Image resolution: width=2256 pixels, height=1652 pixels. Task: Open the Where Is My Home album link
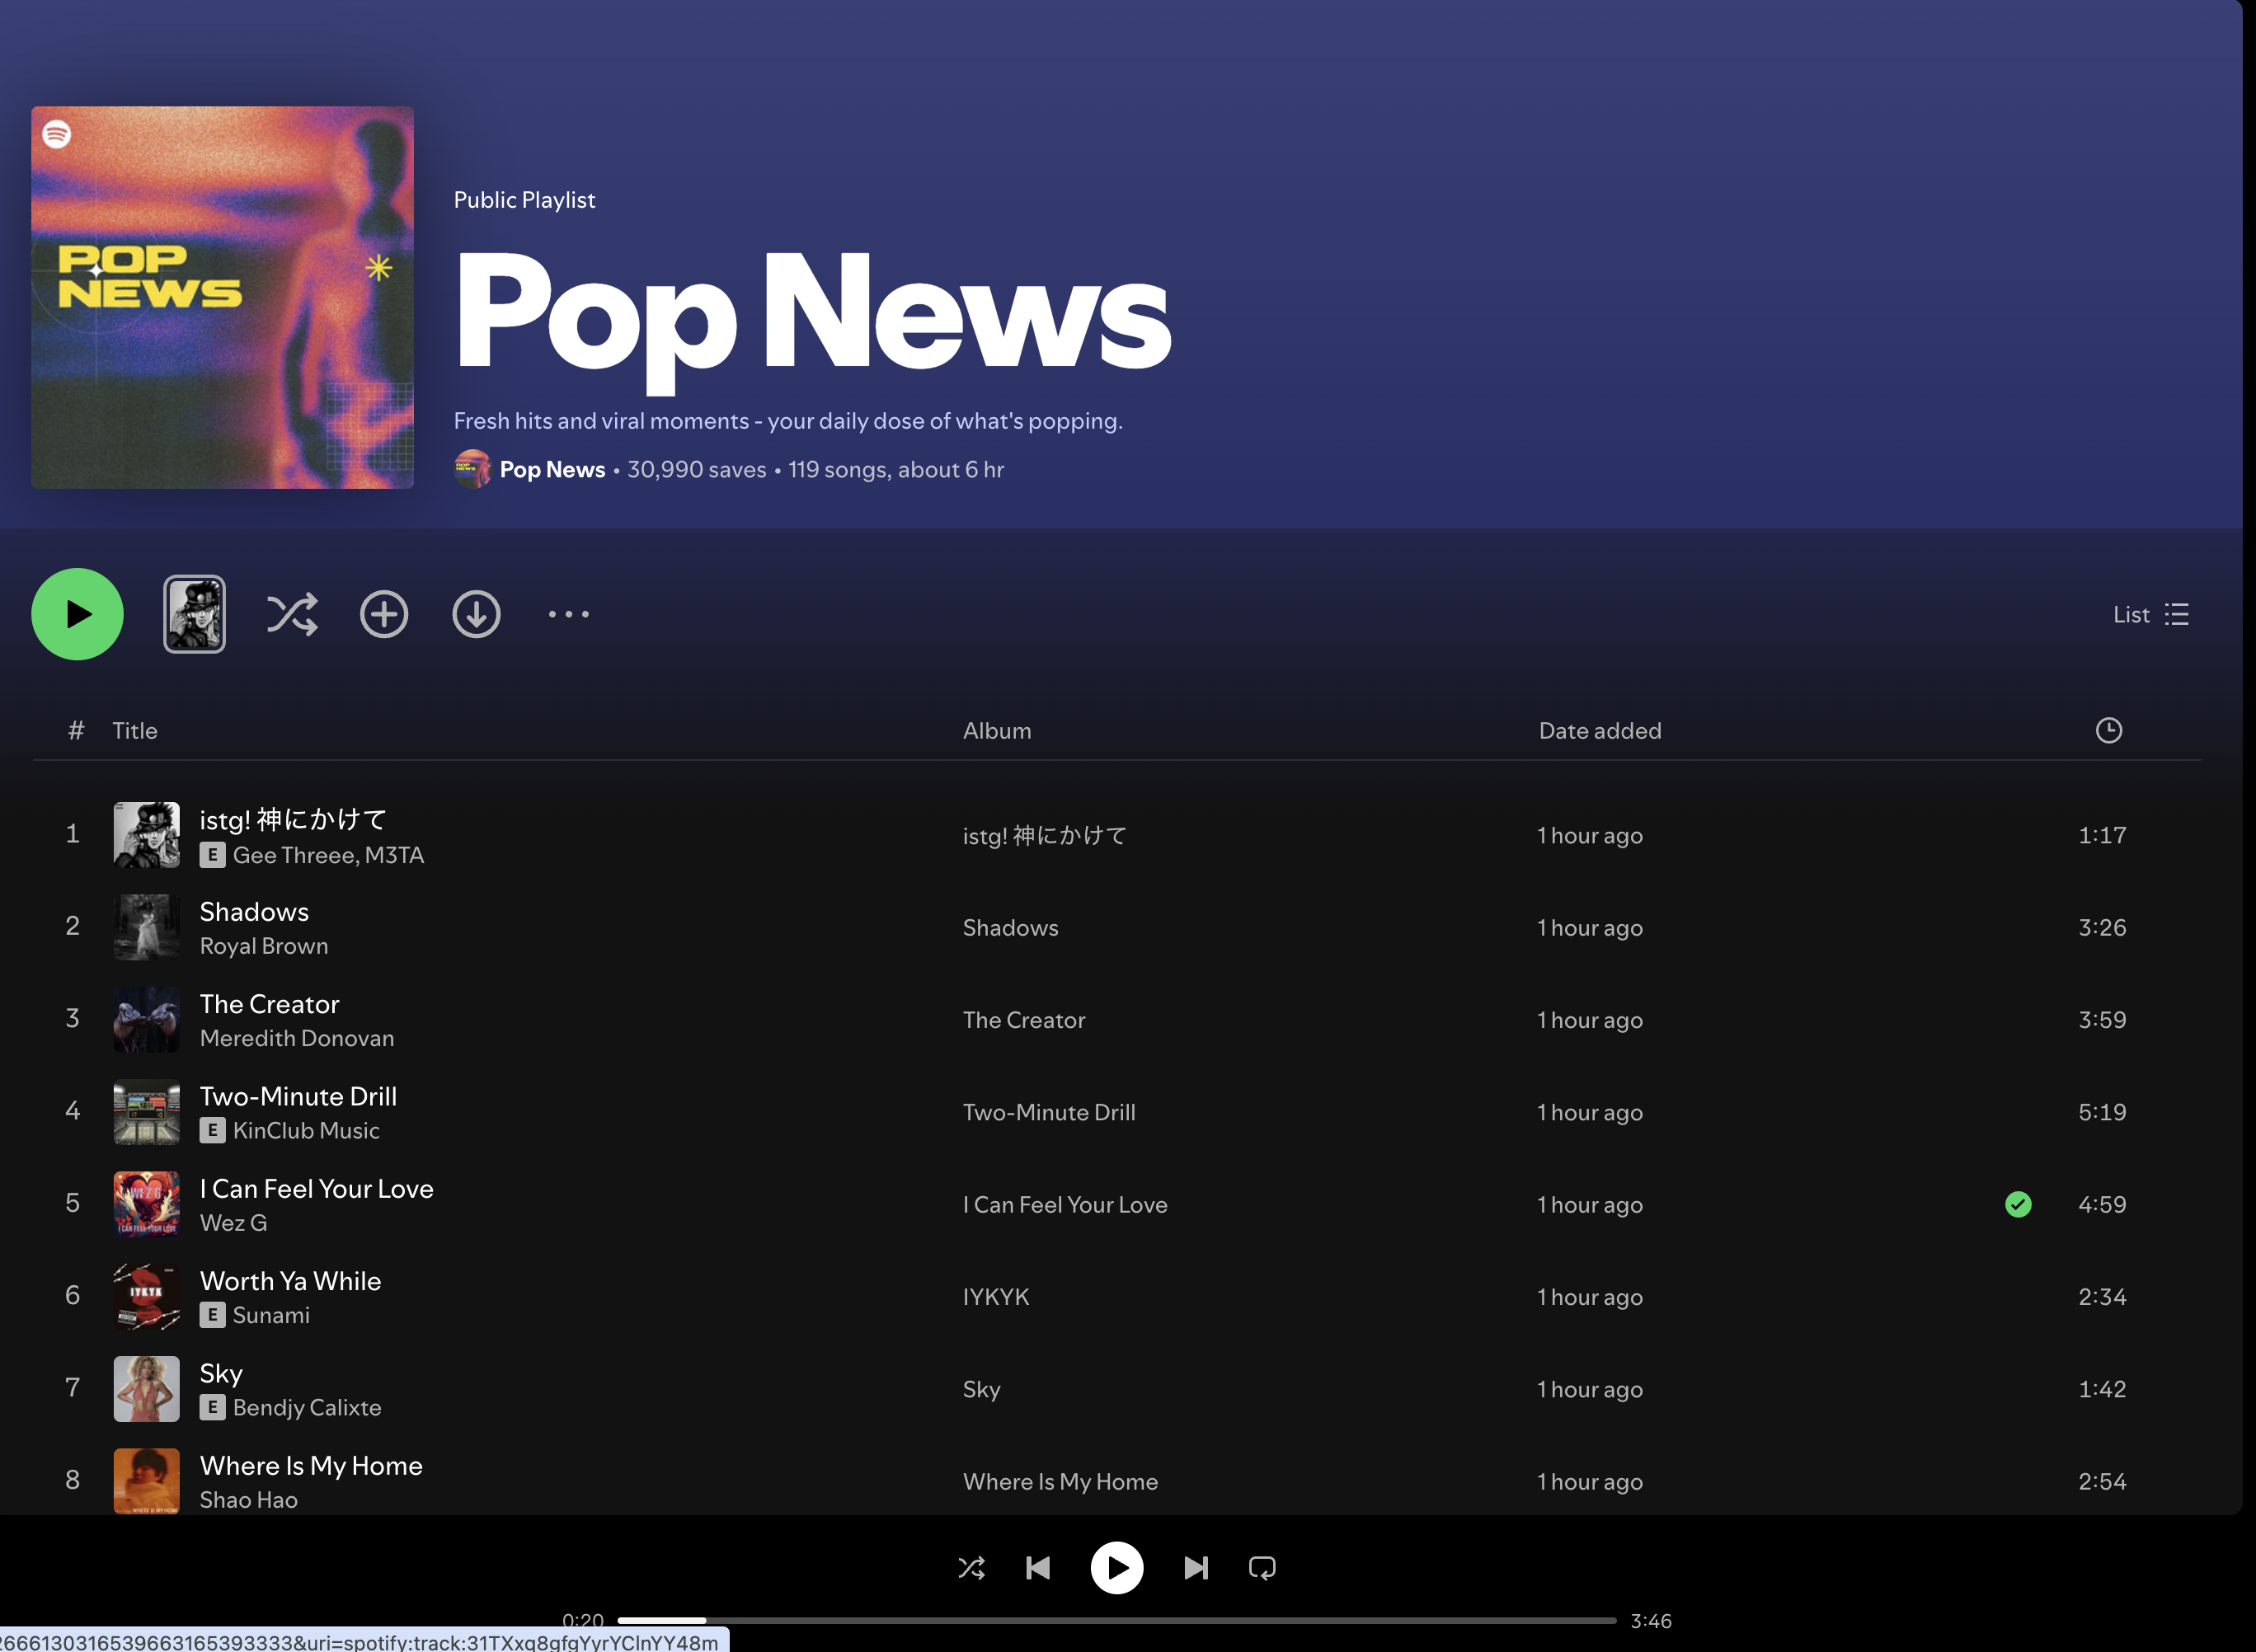[1060, 1482]
